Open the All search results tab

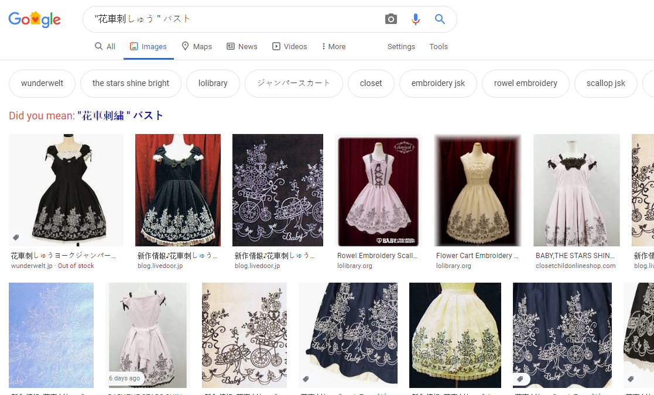(105, 47)
